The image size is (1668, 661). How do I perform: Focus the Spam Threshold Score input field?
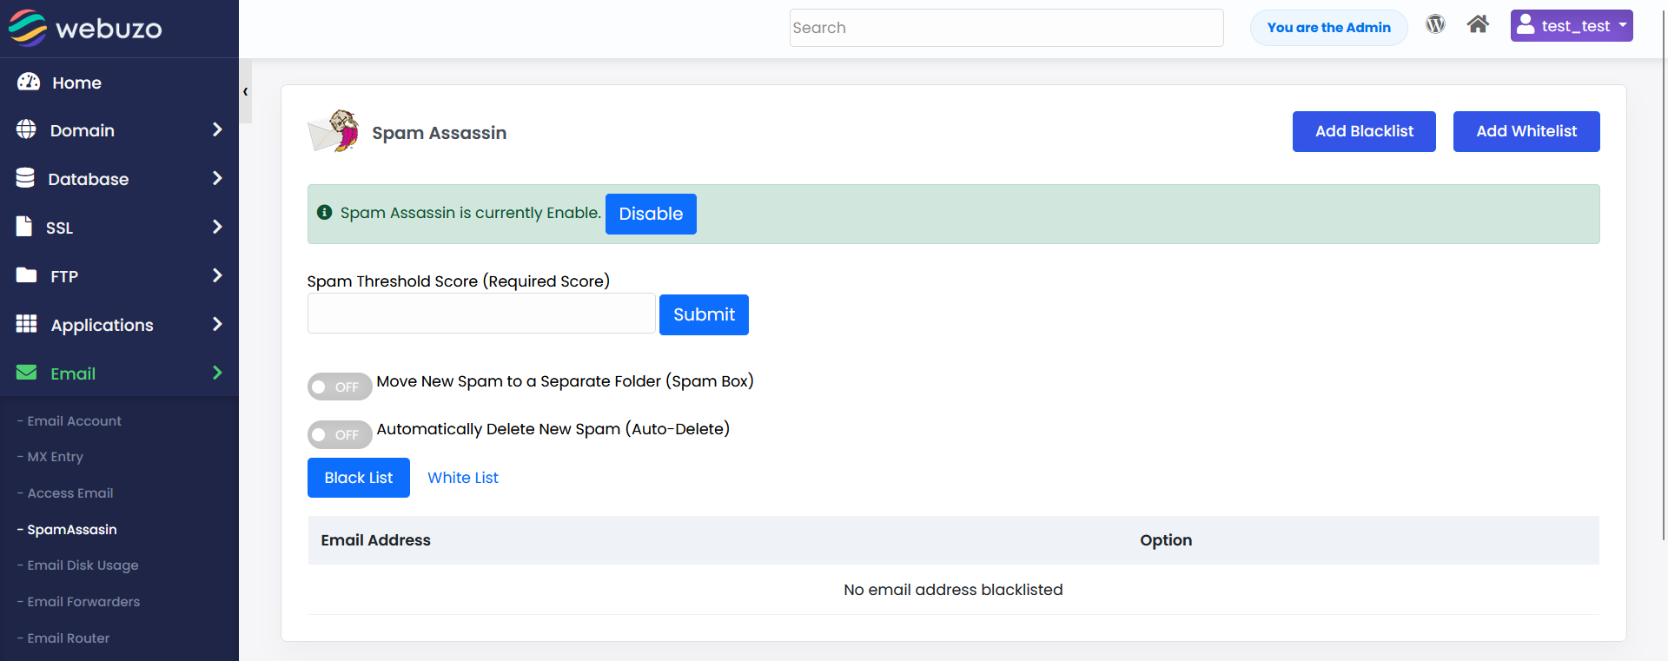481,313
